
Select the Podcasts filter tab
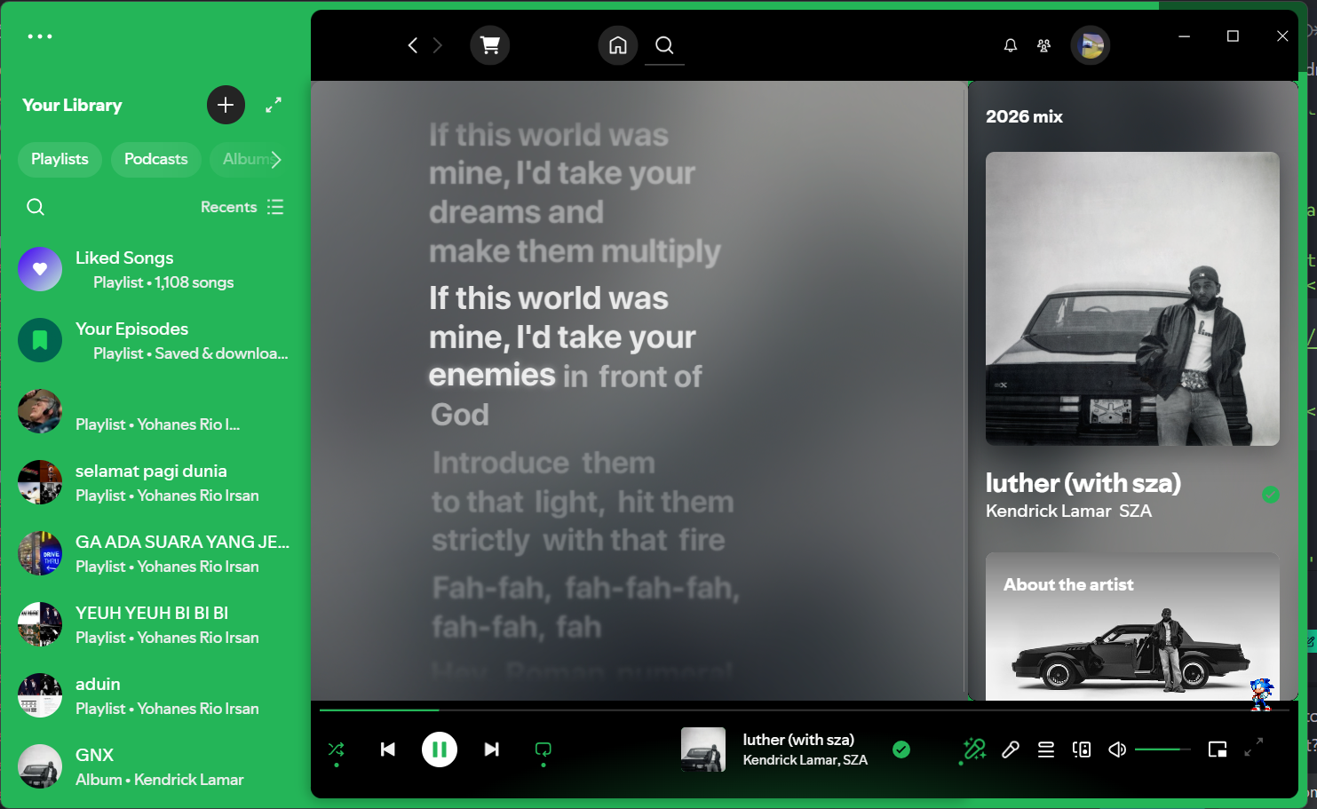point(156,159)
